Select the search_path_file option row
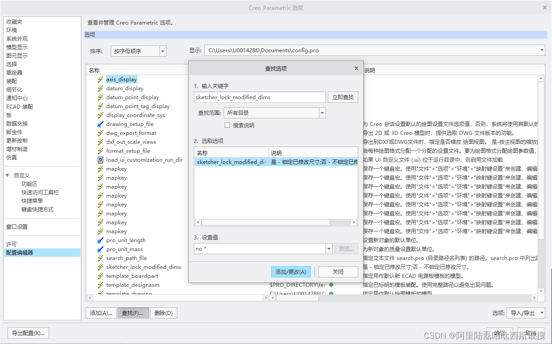Image resolution: width=552 pixels, height=344 pixels. point(126,258)
